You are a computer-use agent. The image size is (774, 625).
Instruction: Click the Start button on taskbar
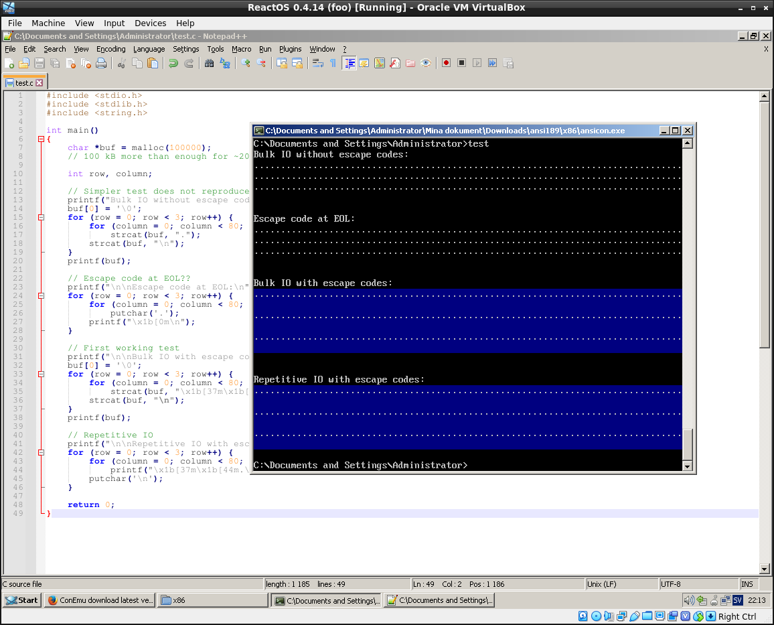22,600
